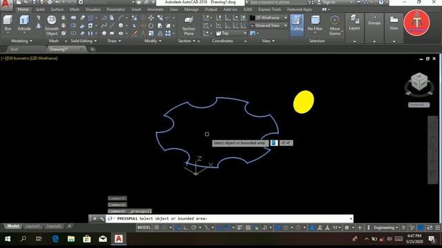Open the Annotate ribbon tab
Image resolution: width=442 pixels, height=248 pixels.
tap(155, 9)
